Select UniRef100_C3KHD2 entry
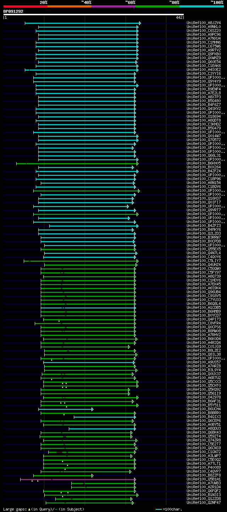The image size is (227, 512). pos(204,124)
